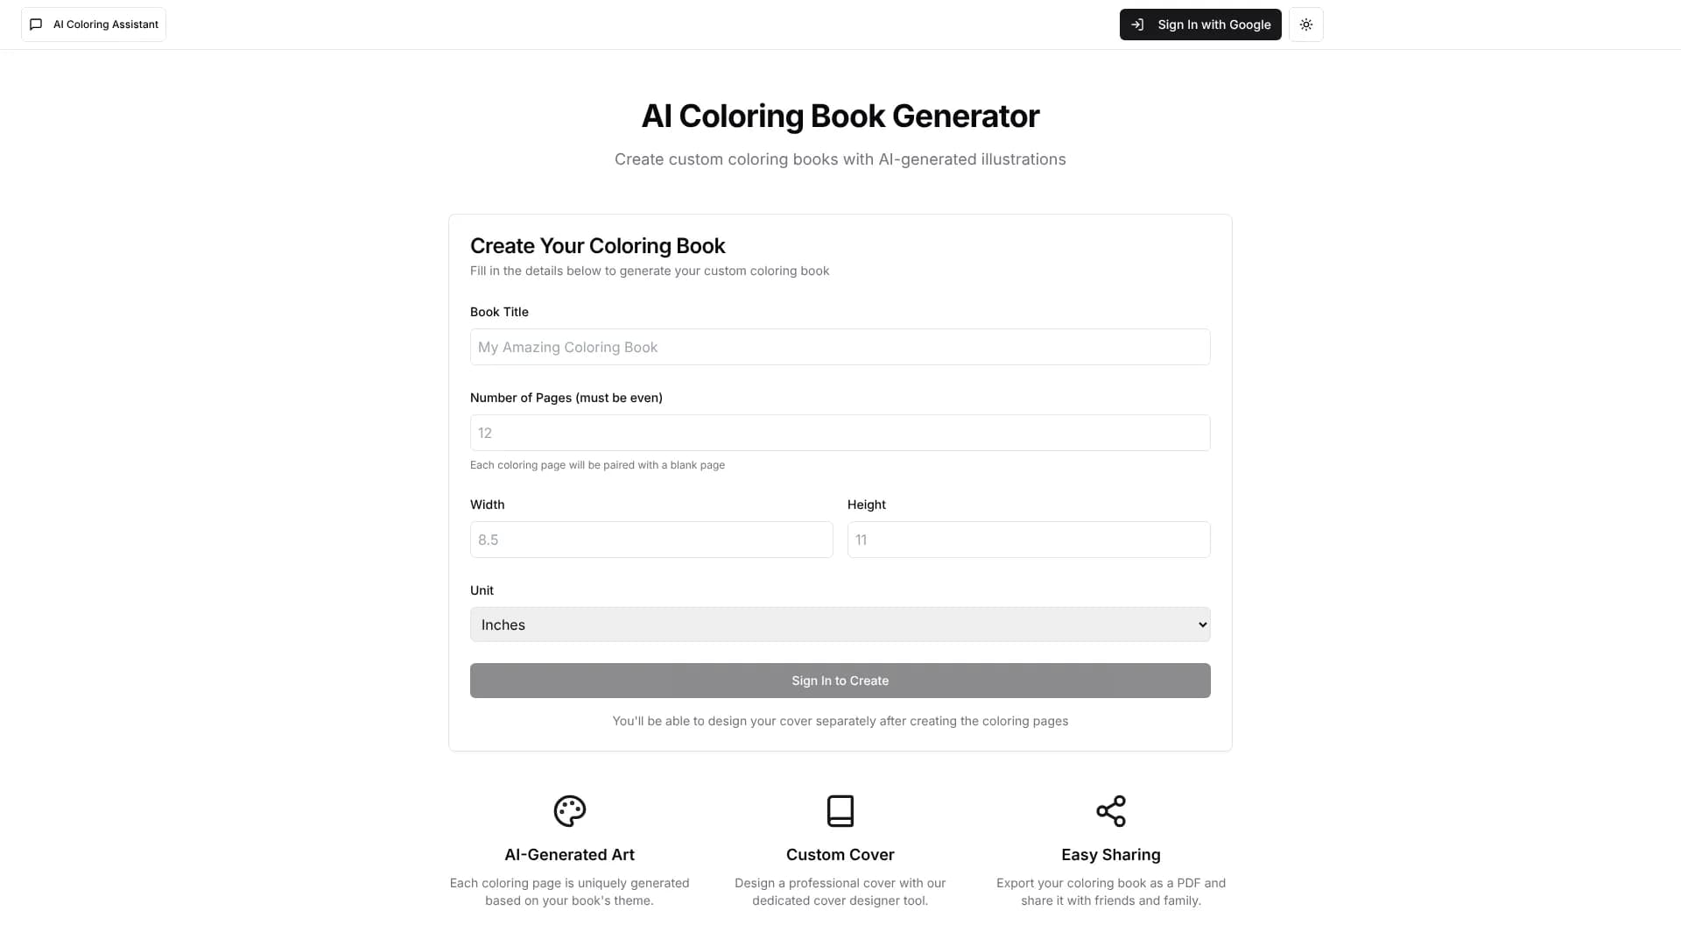This screenshot has width=1681, height=946.
Task: Select the book icon above Custom Cover
Action: (840, 811)
